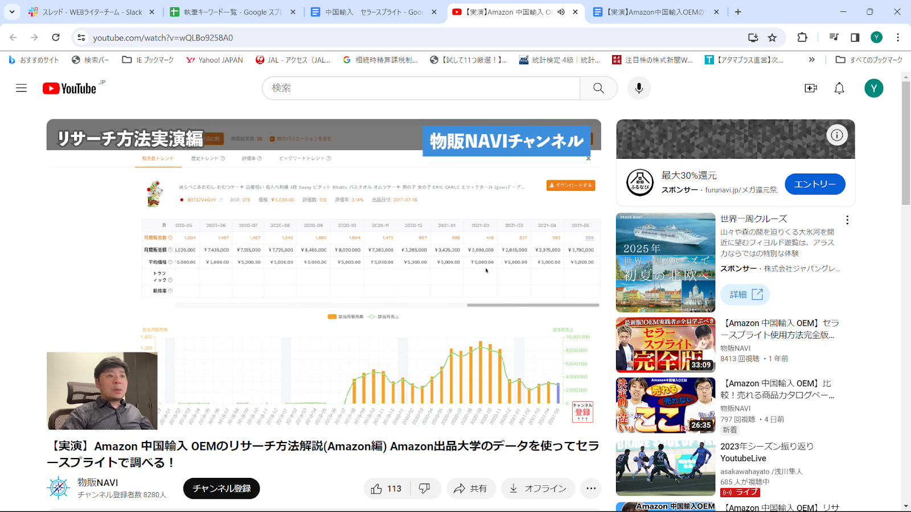The height and width of the screenshot is (512, 911).
Task: Click the video player area
Action: 323,274
